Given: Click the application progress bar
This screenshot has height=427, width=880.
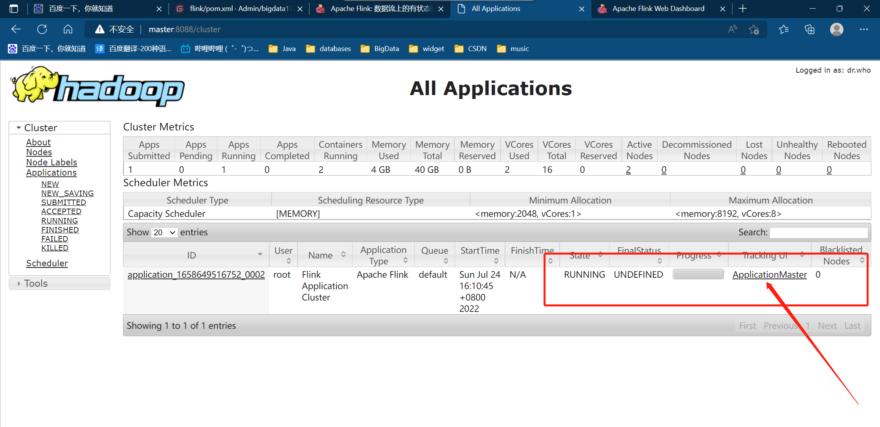Looking at the screenshot, I should 698,274.
